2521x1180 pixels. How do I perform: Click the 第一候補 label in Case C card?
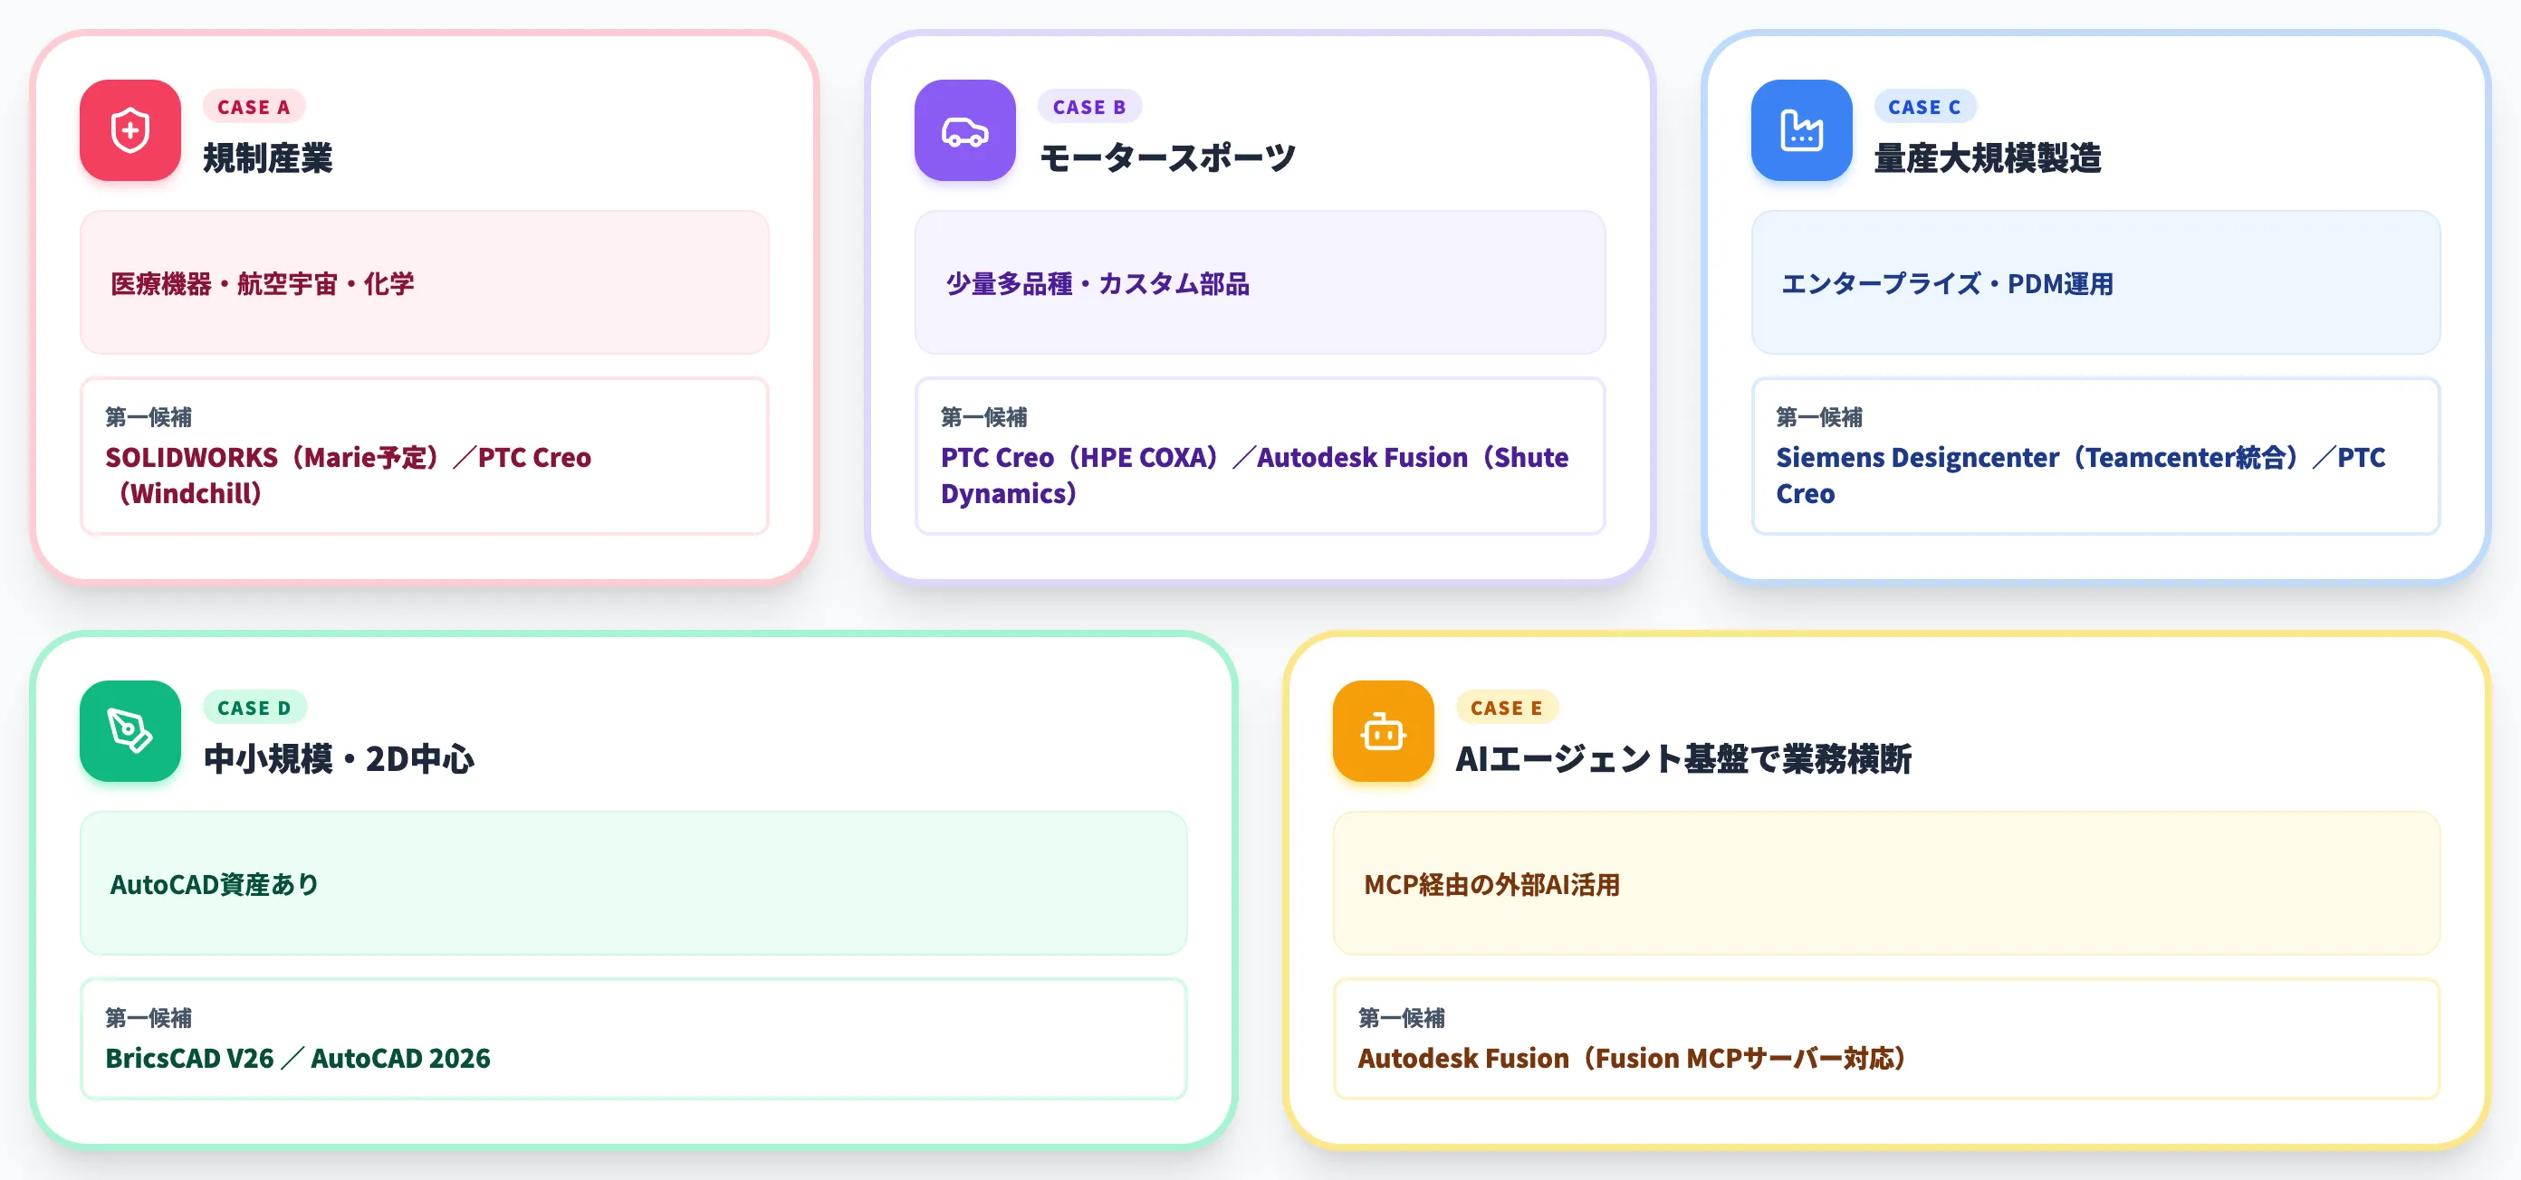click(1819, 417)
